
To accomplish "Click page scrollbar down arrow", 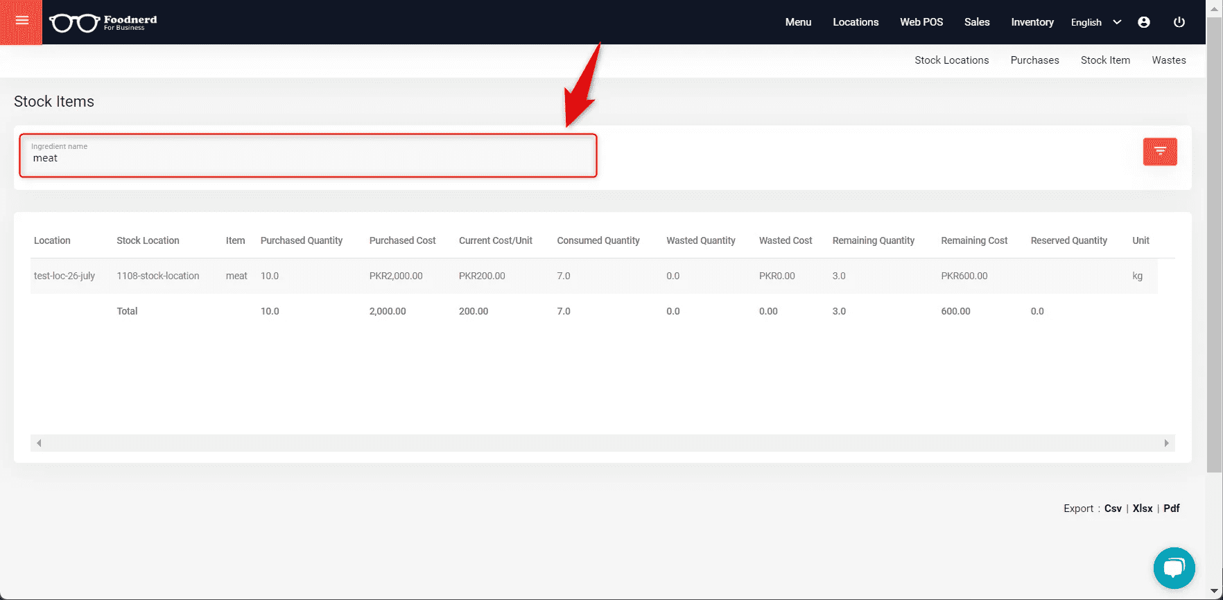I will click(x=1214, y=591).
